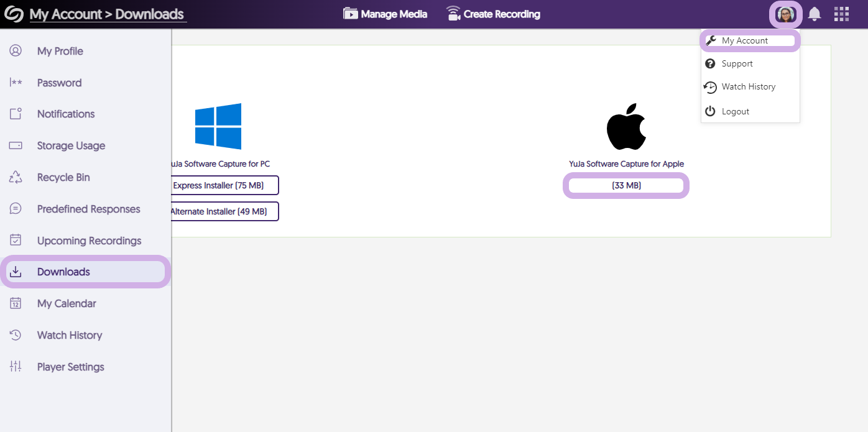
Task: Click the Upcoming Recordings calendar-check icon
Action: 16,240
